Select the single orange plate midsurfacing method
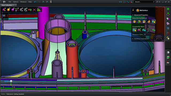 [149, 22]
